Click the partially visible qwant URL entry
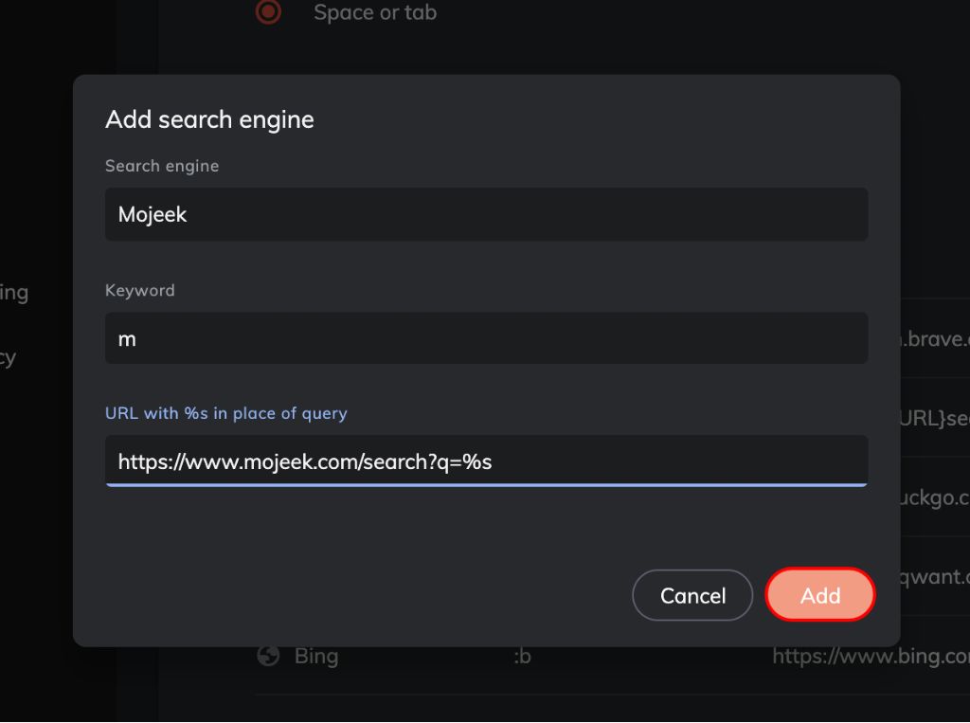 935,576
